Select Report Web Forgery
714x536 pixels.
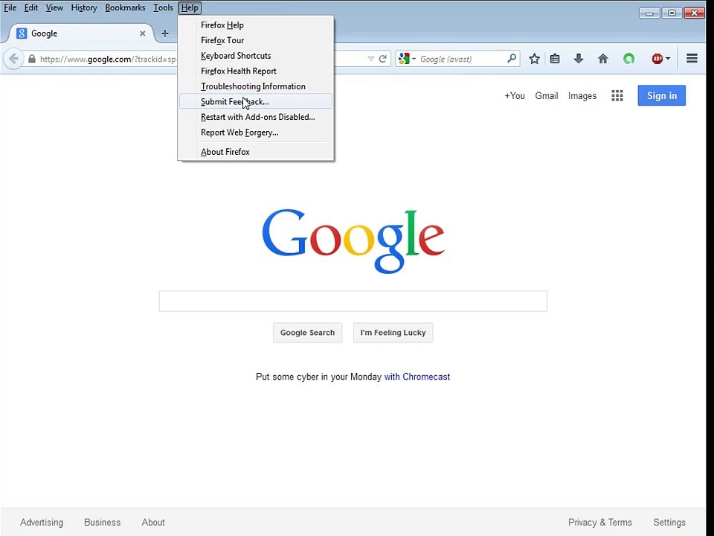point(255,133)
